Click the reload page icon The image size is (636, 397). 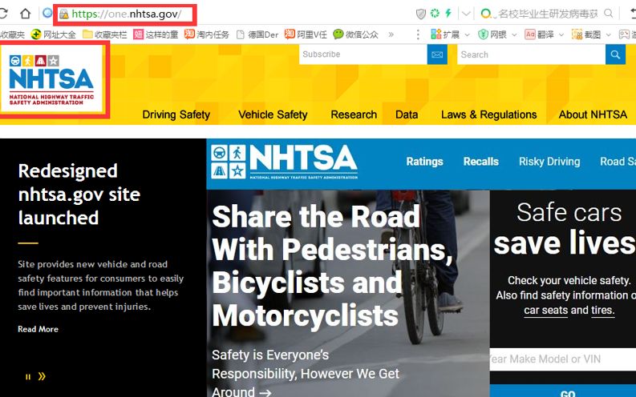point(4,14)
